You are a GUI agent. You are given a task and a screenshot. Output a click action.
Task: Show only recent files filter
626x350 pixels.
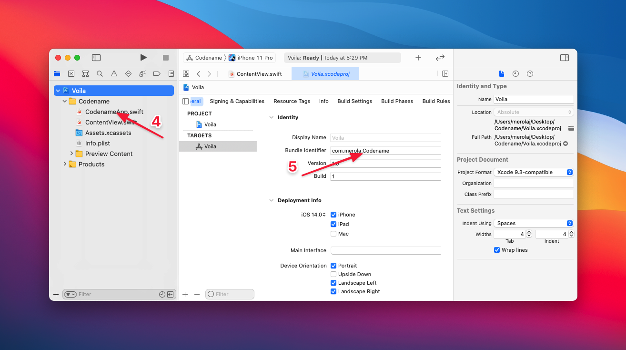tap(162, 294)
